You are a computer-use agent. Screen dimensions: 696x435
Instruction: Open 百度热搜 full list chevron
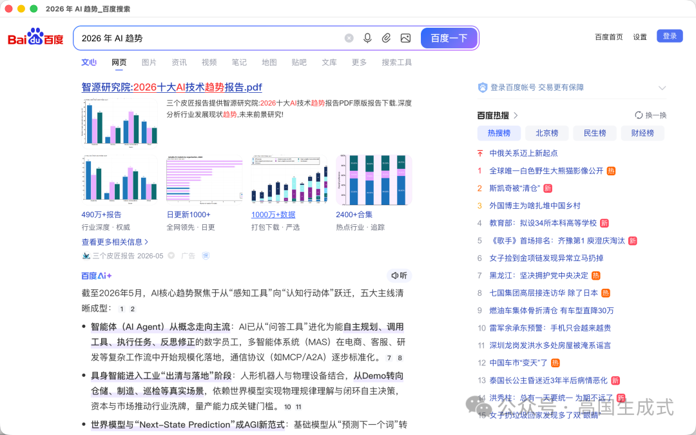pos(516,115)
